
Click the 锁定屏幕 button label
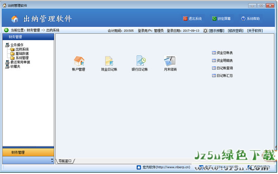[x=224, y=19]
